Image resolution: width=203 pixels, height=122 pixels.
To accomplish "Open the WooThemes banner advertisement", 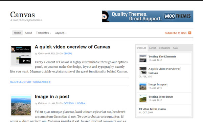I will coord(148,16).
